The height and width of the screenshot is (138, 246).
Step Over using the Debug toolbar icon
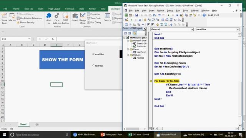pos(153,20)
